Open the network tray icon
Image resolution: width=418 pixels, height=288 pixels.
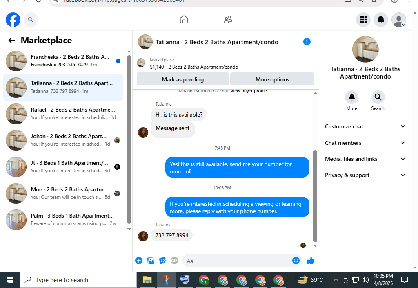coord(356,280)
